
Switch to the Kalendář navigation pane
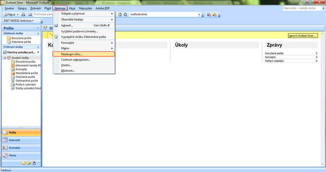pos(14,140)
